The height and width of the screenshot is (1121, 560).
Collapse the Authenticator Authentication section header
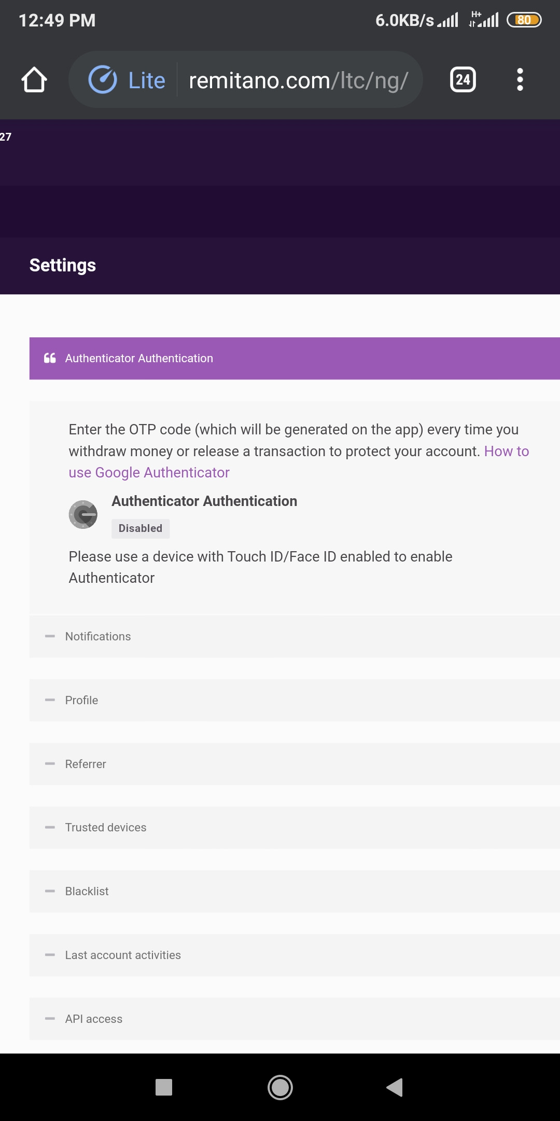coord(295,359)
